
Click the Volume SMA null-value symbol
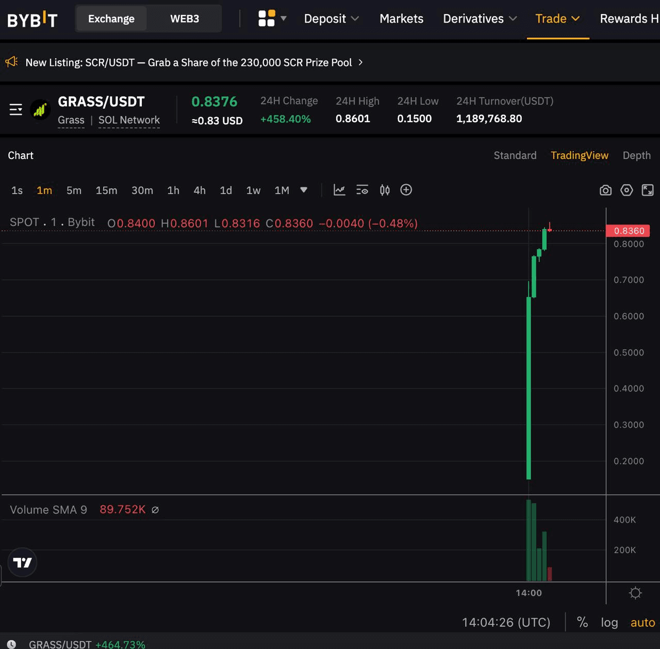155,510
